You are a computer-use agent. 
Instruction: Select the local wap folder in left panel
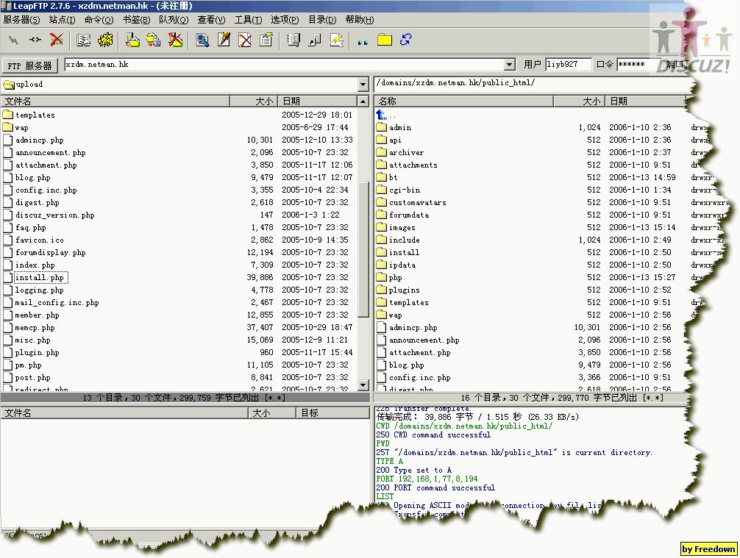[22, 127]
